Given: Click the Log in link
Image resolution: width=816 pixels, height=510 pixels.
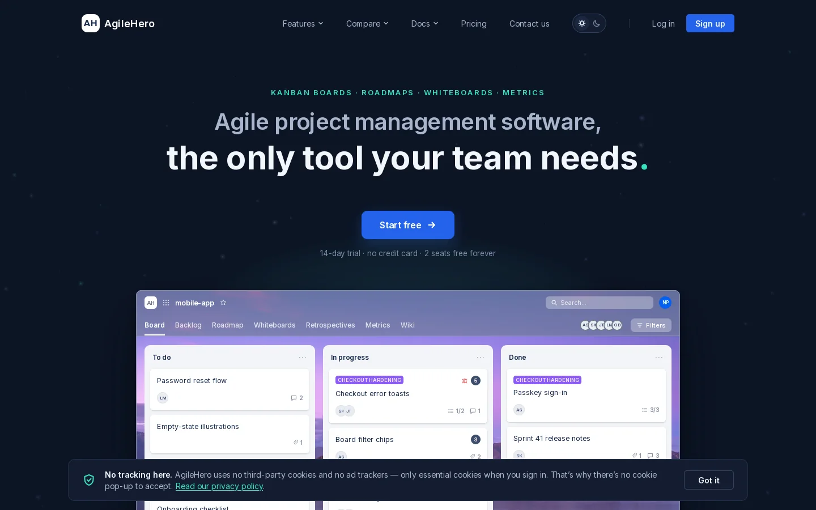Looking at the screenshot, I should [663, 23].
